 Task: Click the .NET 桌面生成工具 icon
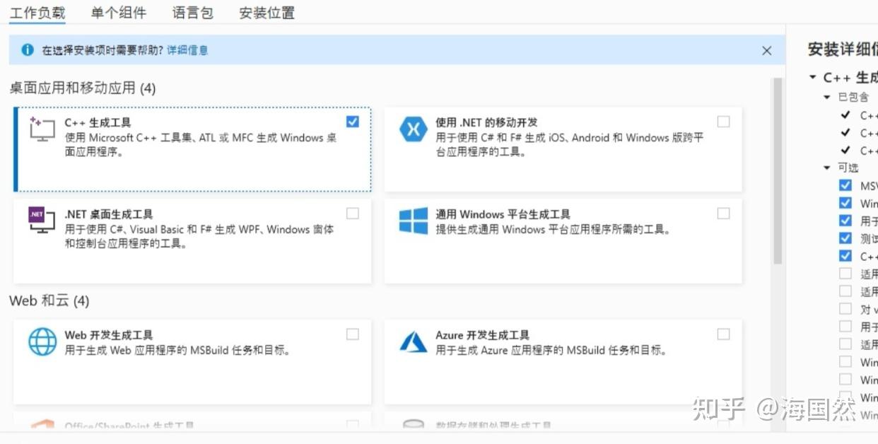[42, 220]
